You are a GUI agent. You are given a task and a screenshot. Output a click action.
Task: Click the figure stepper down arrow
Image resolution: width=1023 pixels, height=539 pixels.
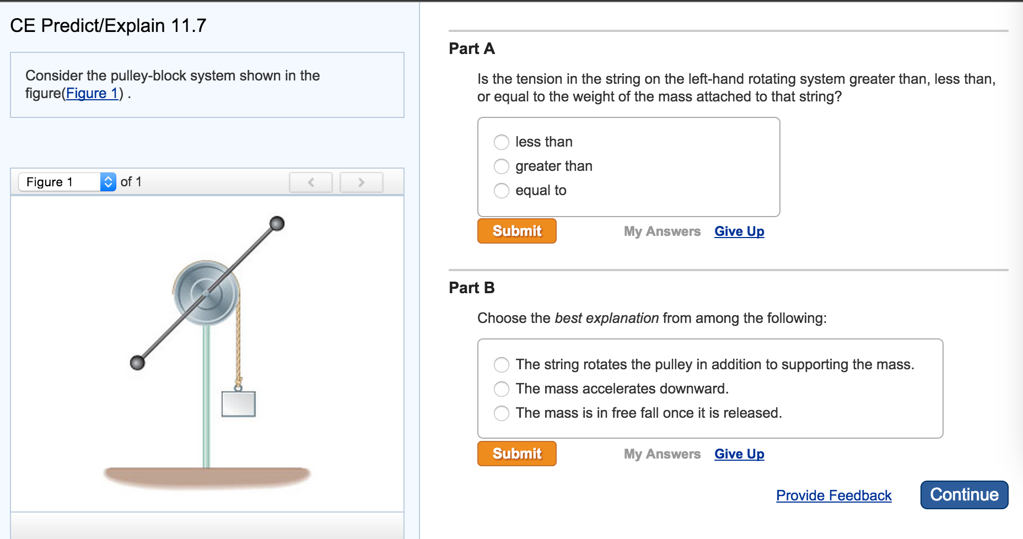(108, 186)
